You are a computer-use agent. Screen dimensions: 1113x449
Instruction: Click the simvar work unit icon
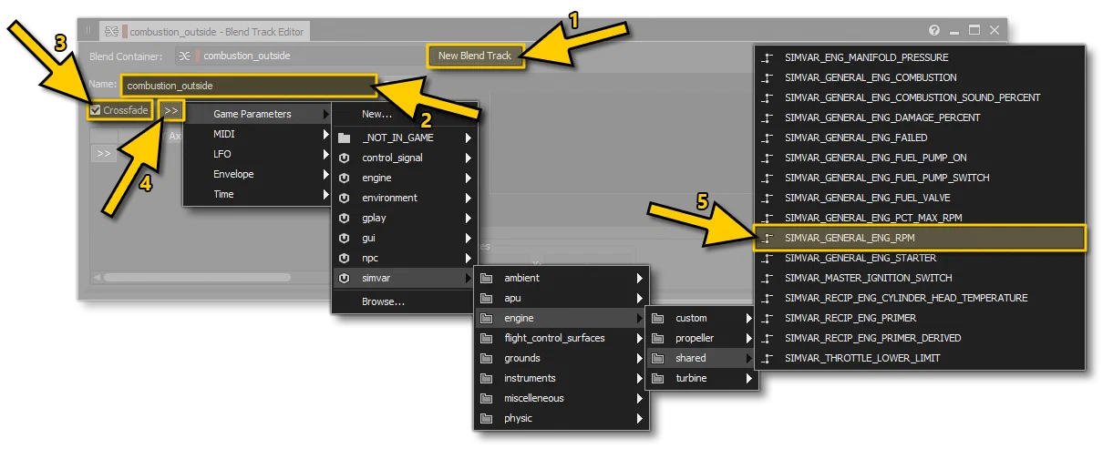[344, 278]
